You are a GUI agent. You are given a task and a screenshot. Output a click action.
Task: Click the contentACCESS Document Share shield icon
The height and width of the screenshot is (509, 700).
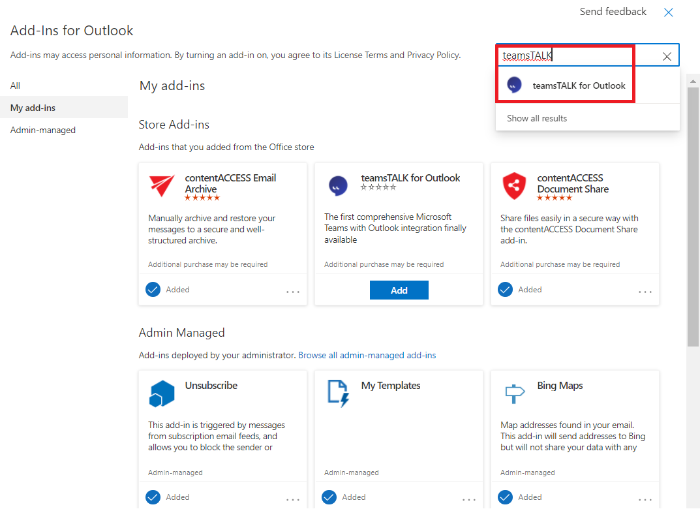point(514,186)
